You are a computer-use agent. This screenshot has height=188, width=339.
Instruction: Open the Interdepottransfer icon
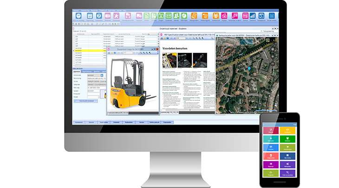(x=128, y=16)
